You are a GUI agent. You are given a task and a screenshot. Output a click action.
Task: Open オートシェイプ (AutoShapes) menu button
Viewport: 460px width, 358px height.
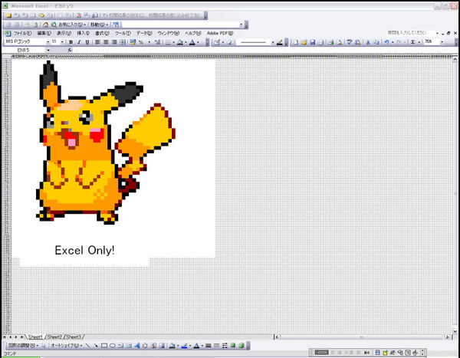click(x=66, y=346)
